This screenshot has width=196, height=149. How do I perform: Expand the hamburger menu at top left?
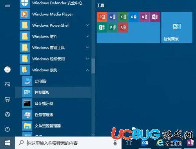pos(7,5)
